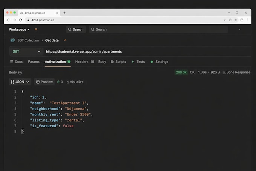Open the extensions icon in the browser toolbar
256x171 pixels.
pos(242,20)
